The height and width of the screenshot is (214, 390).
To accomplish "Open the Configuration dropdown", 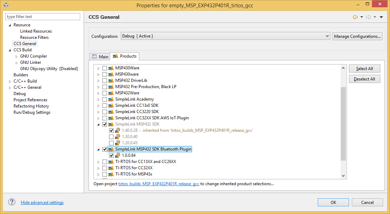I will [225, 36].
